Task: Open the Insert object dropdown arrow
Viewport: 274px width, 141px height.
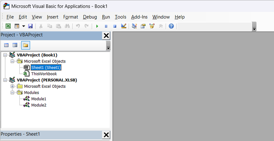Action: [x=24, y=26]
